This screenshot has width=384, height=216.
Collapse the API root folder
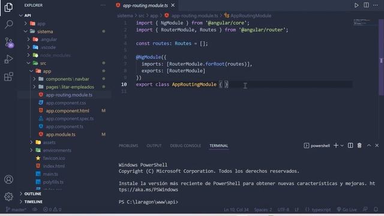[x=21, y=16]
